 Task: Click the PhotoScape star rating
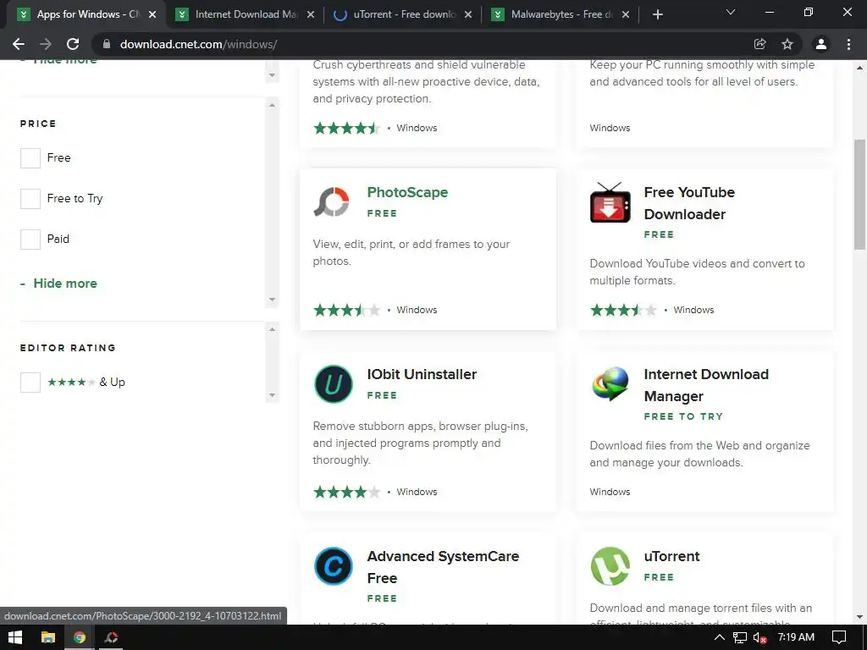tap(346, 310)
